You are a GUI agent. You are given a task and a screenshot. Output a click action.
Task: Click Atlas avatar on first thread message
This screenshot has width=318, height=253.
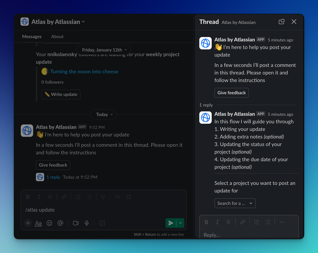click(205, 43)
